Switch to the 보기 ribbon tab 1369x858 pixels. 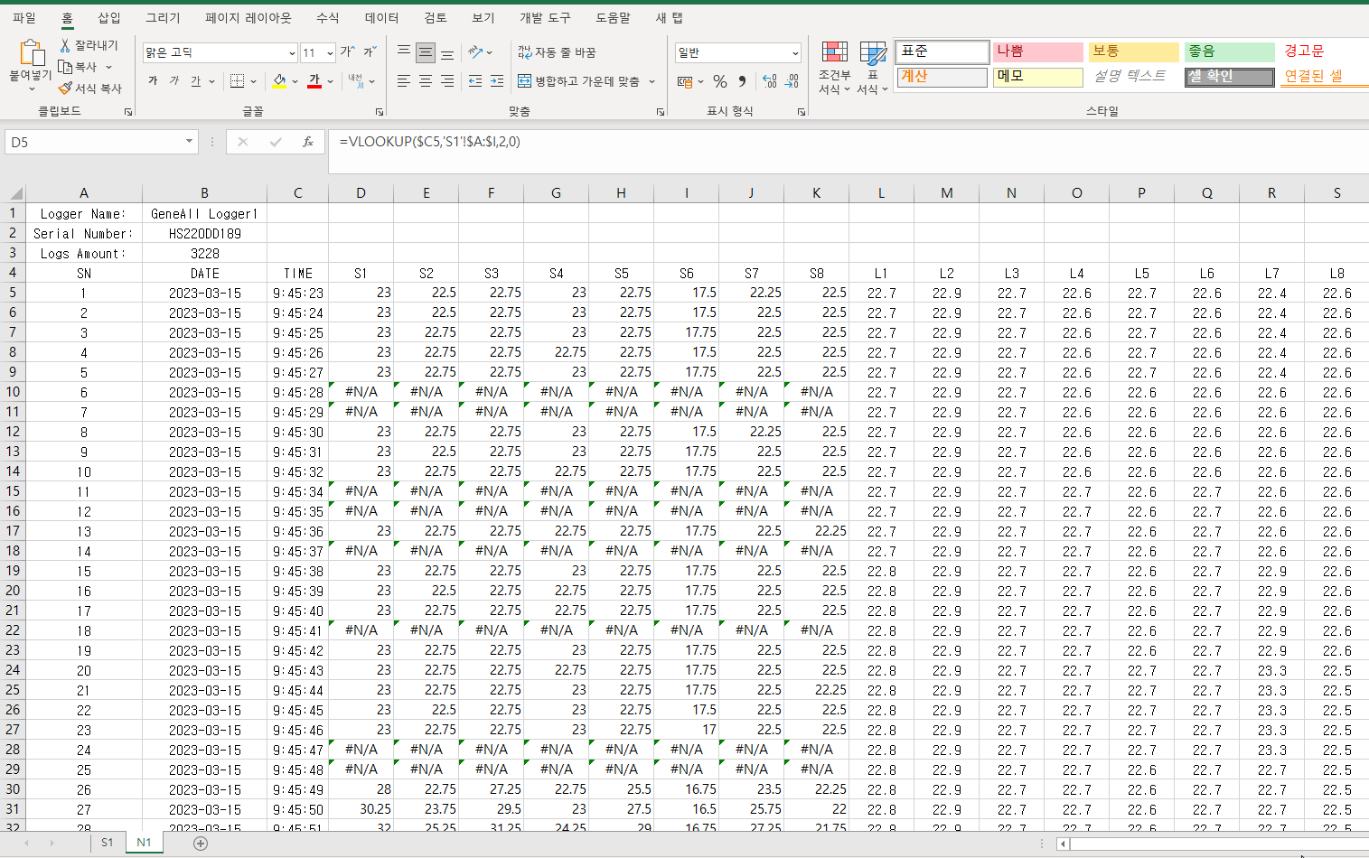[483, 17]
